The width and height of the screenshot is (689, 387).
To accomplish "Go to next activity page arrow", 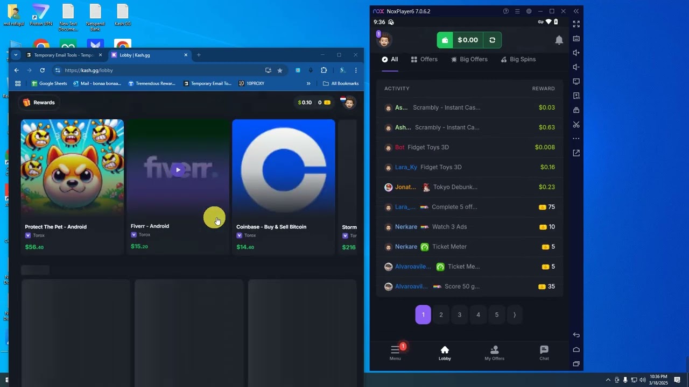I will (x=515, y=315).
